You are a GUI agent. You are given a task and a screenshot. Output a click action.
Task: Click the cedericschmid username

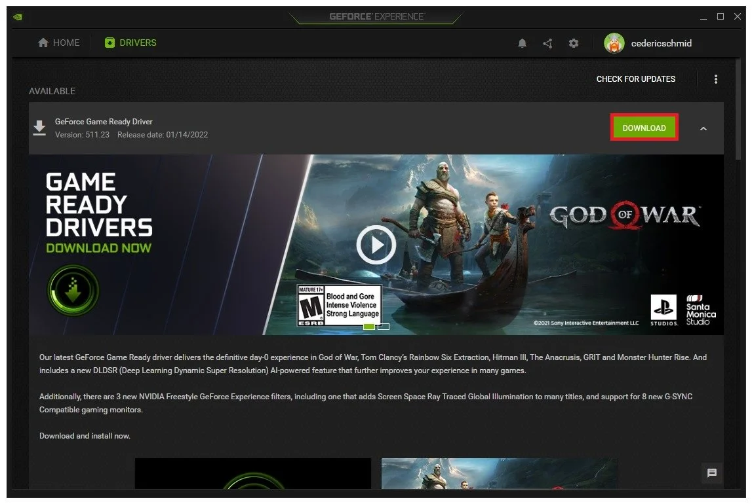click(x=662, y=44)
